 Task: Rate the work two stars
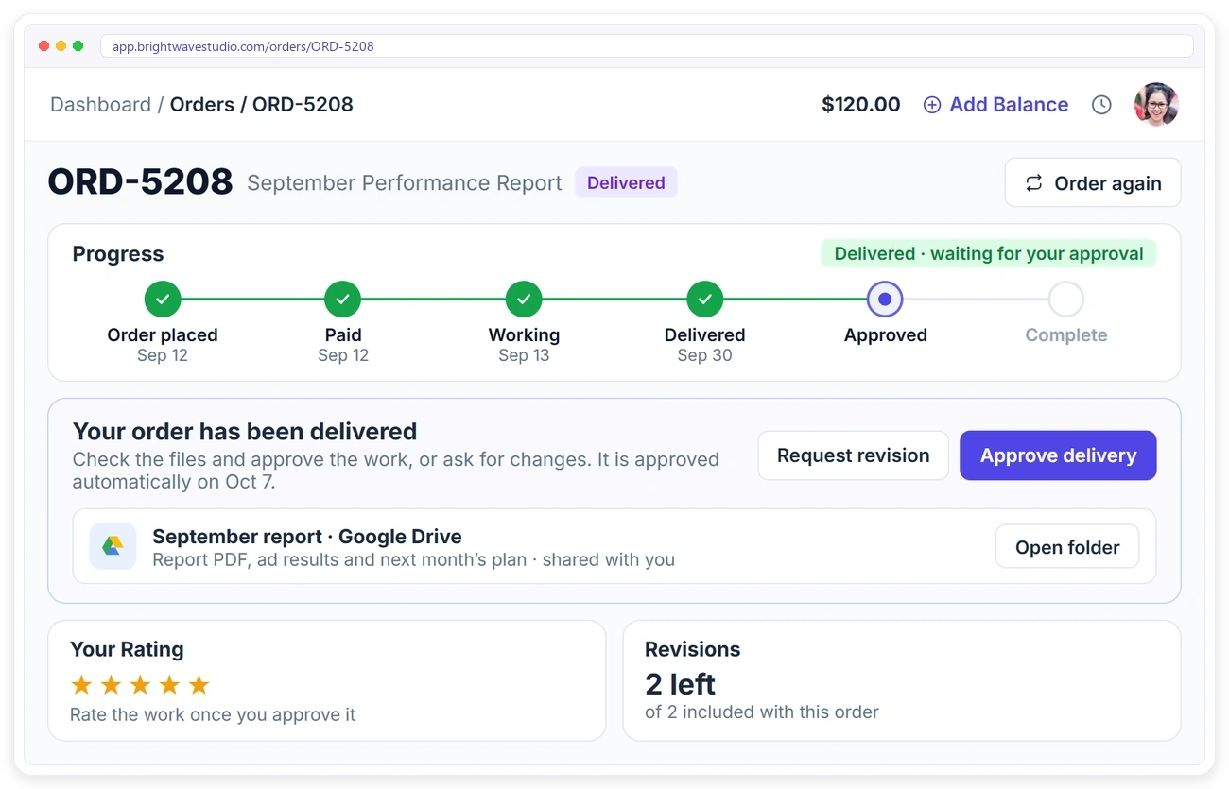(x=111, y=685)
